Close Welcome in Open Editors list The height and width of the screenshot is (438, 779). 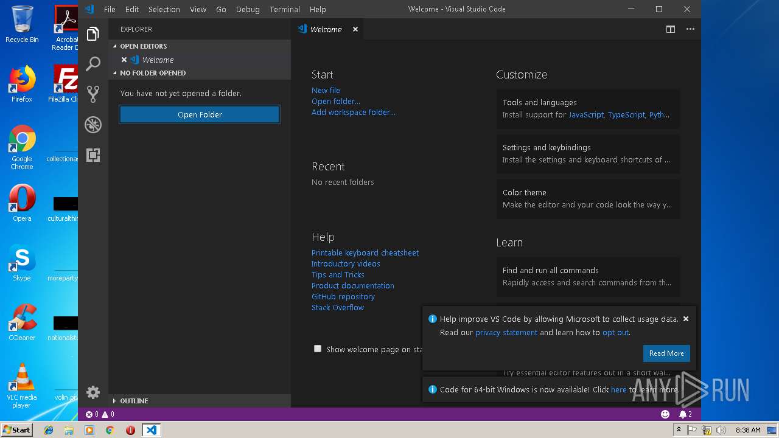124,60
